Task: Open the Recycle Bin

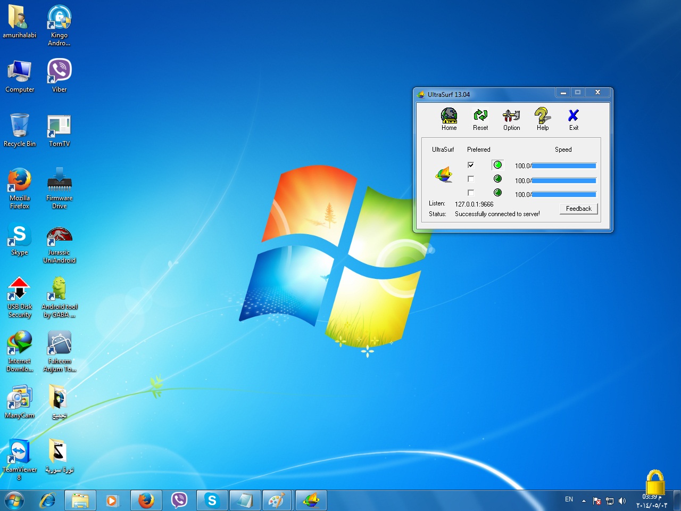Action: click(20, 130)
